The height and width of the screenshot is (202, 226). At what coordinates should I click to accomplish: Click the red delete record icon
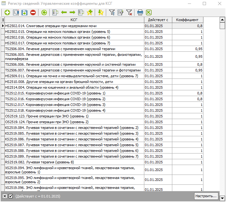(x=33, y=13)
